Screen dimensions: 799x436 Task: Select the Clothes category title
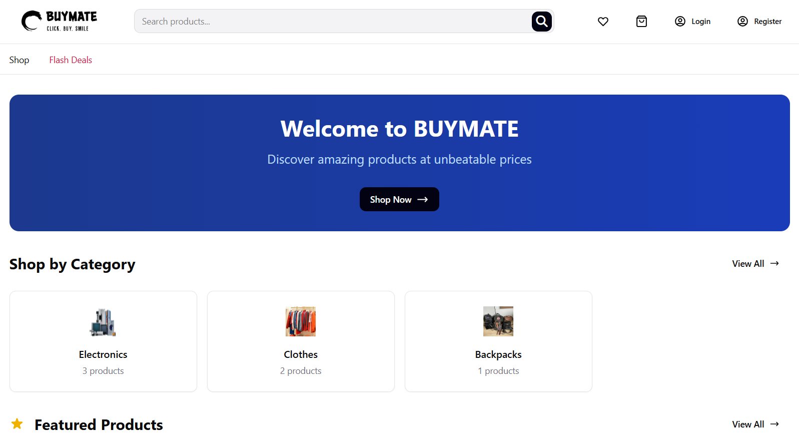tap(301, 354)
